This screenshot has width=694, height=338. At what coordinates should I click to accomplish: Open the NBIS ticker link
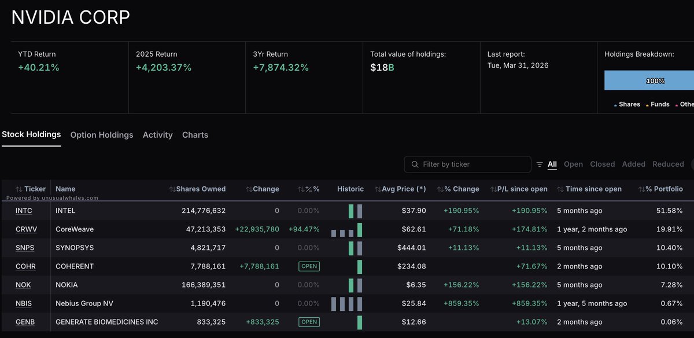point(25,304)
